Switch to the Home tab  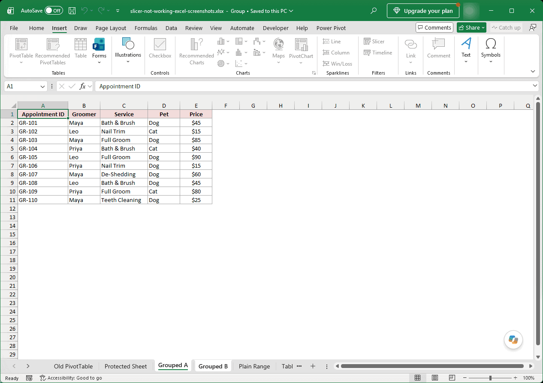coord(36,28)
